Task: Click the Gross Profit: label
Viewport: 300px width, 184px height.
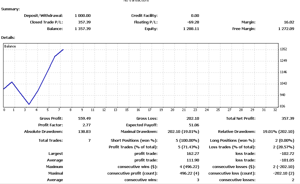Action: click(x=51, y=119)
